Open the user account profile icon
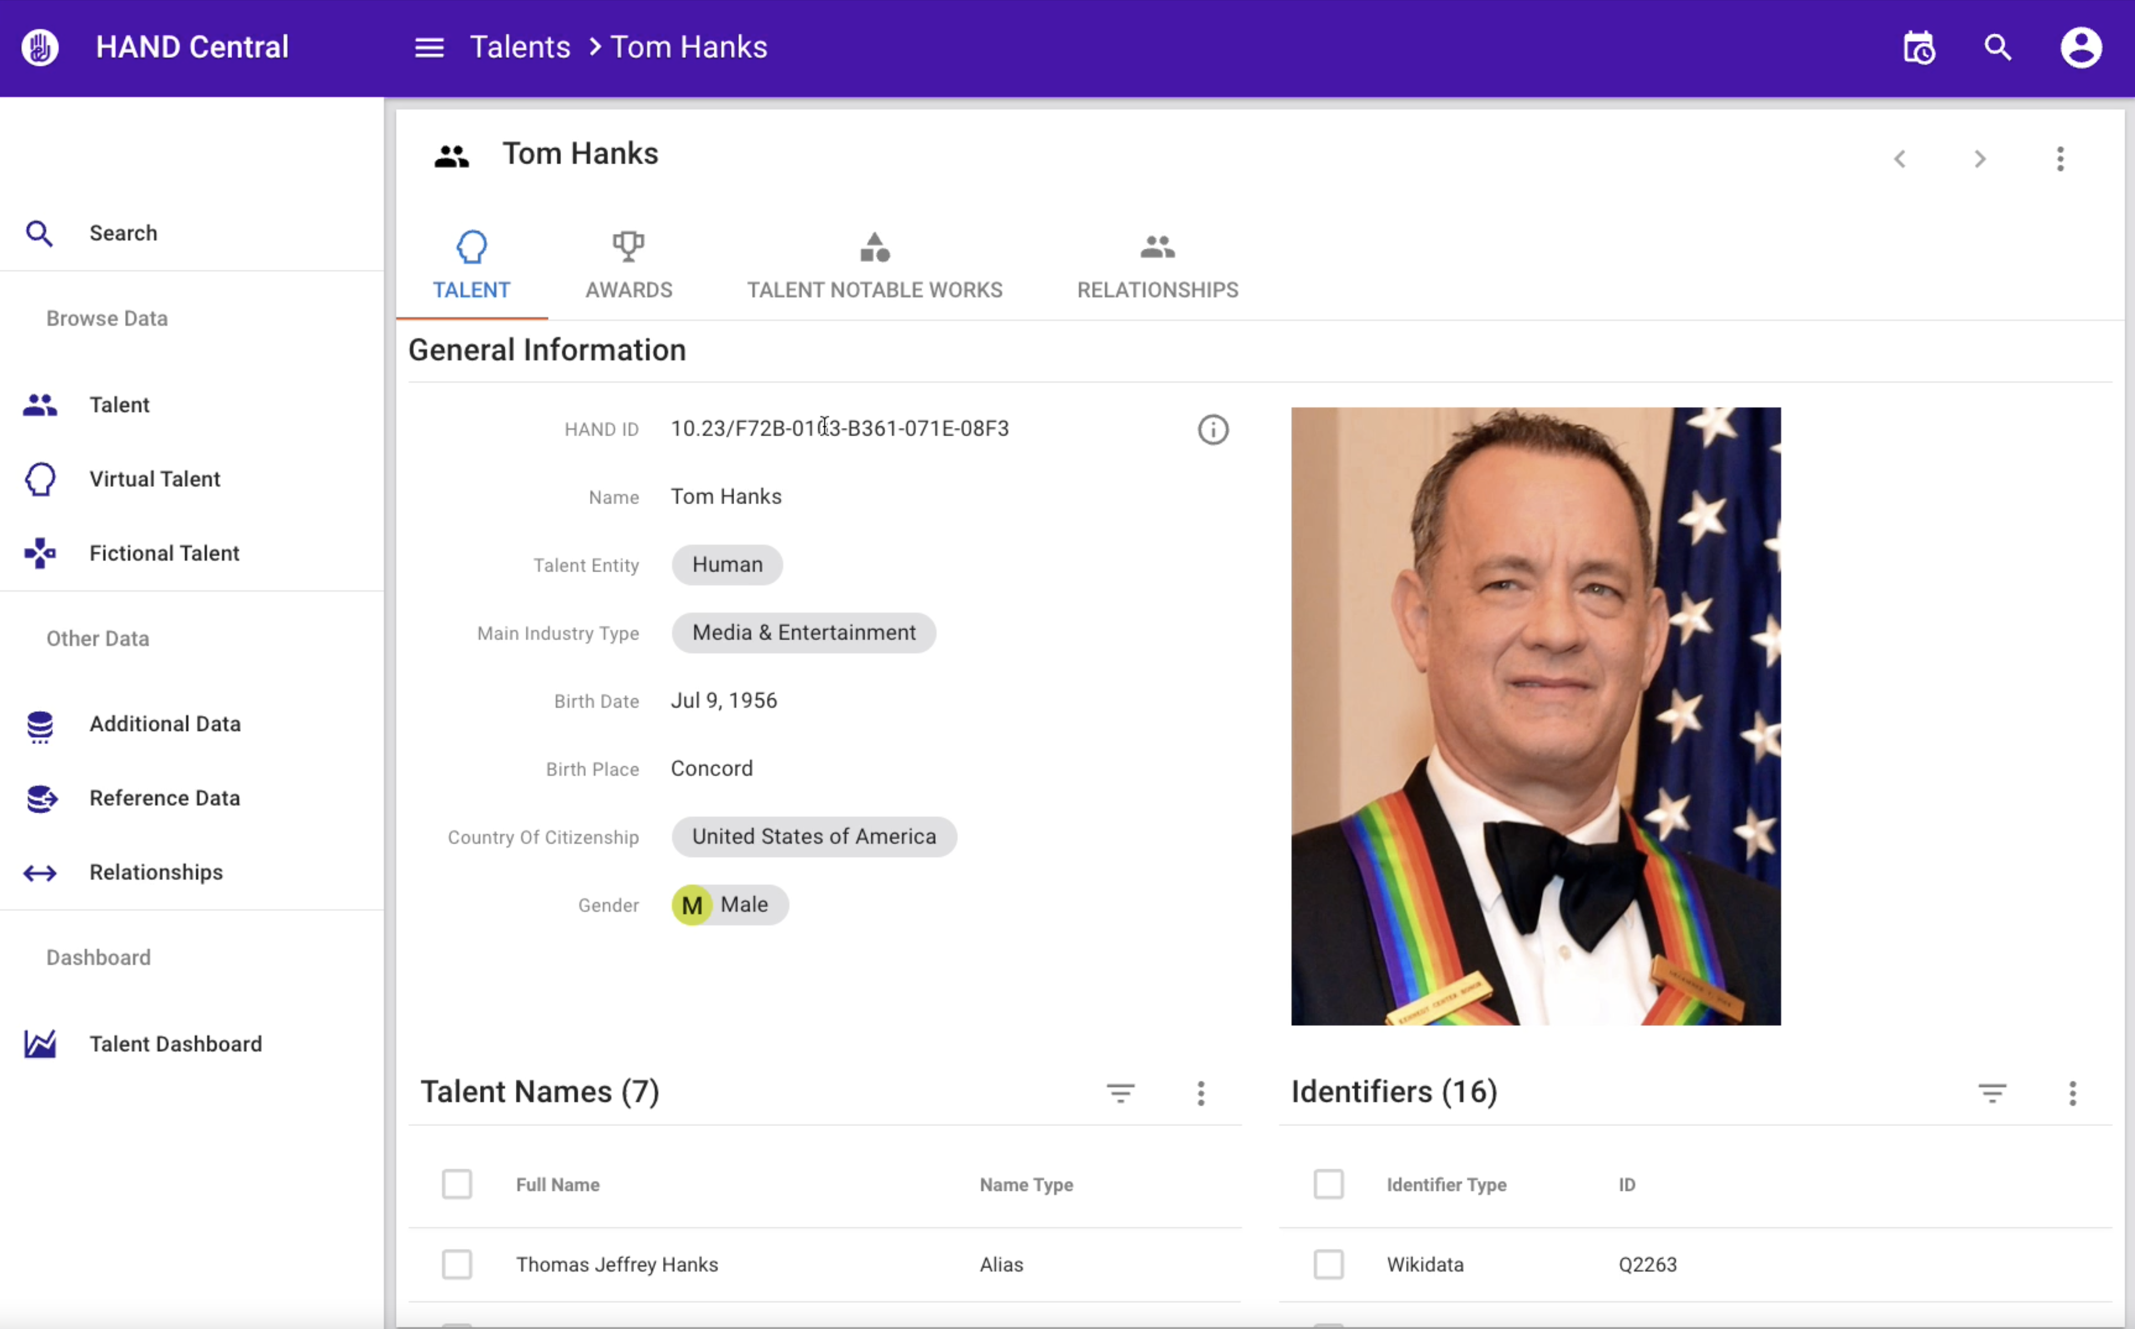 [2081, 47]
